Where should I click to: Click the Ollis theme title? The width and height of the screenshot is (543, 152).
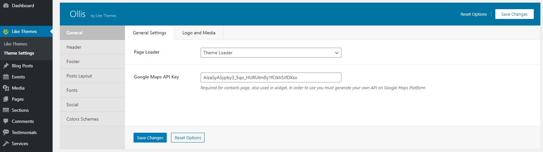tap(78, 14)
